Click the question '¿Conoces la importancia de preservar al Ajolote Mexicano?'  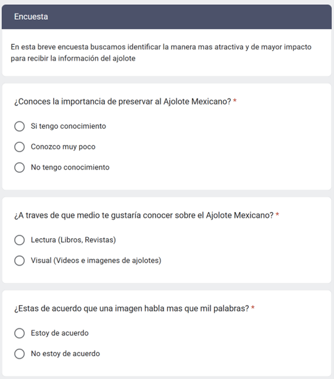pos(123,102)
